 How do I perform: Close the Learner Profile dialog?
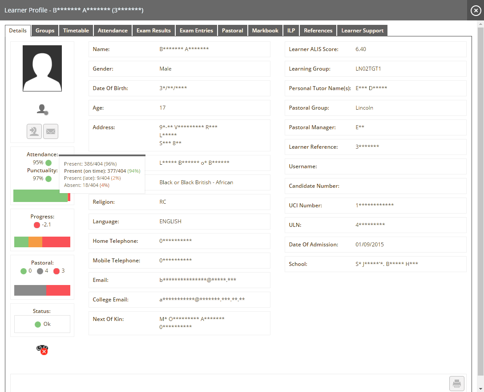coord(476,10)
